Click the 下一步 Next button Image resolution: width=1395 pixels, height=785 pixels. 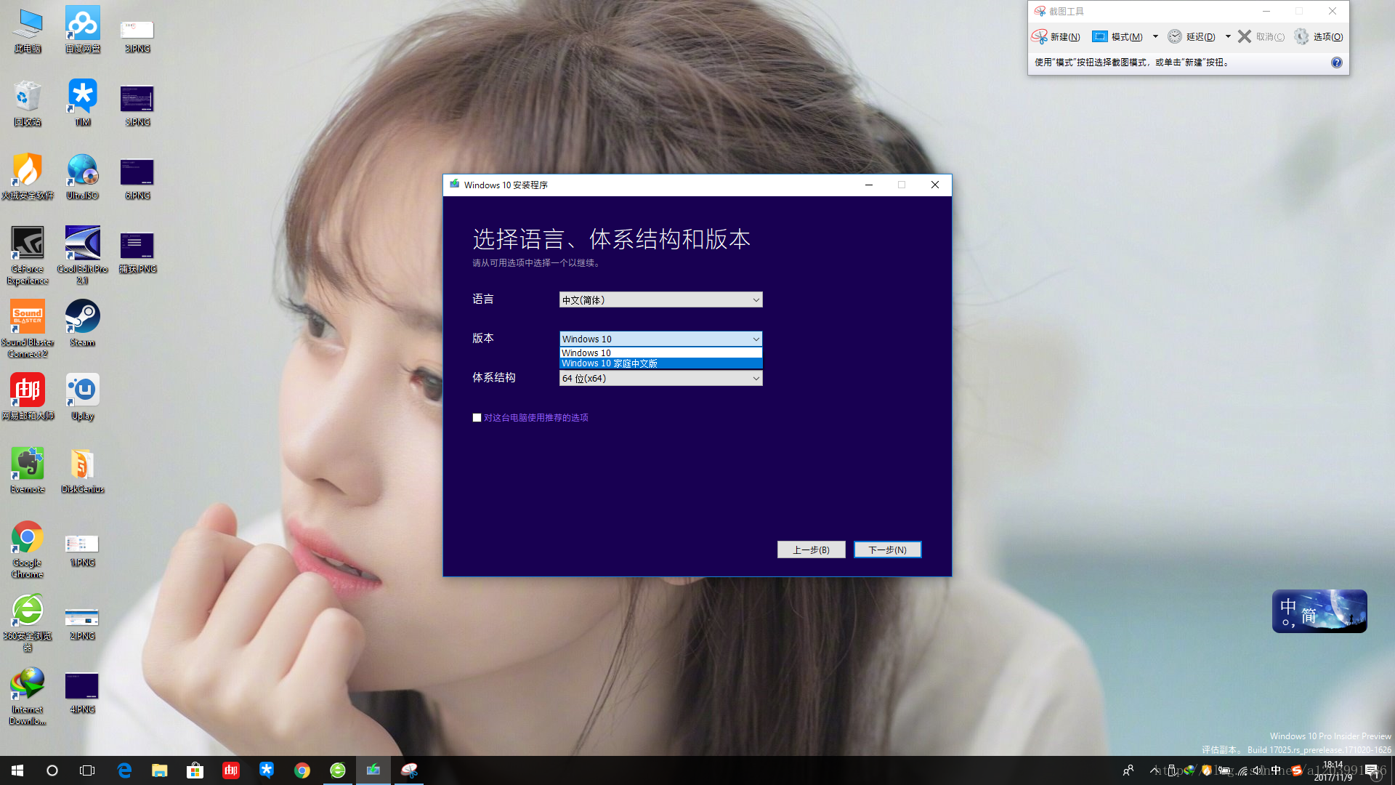[x=887, y=549]
